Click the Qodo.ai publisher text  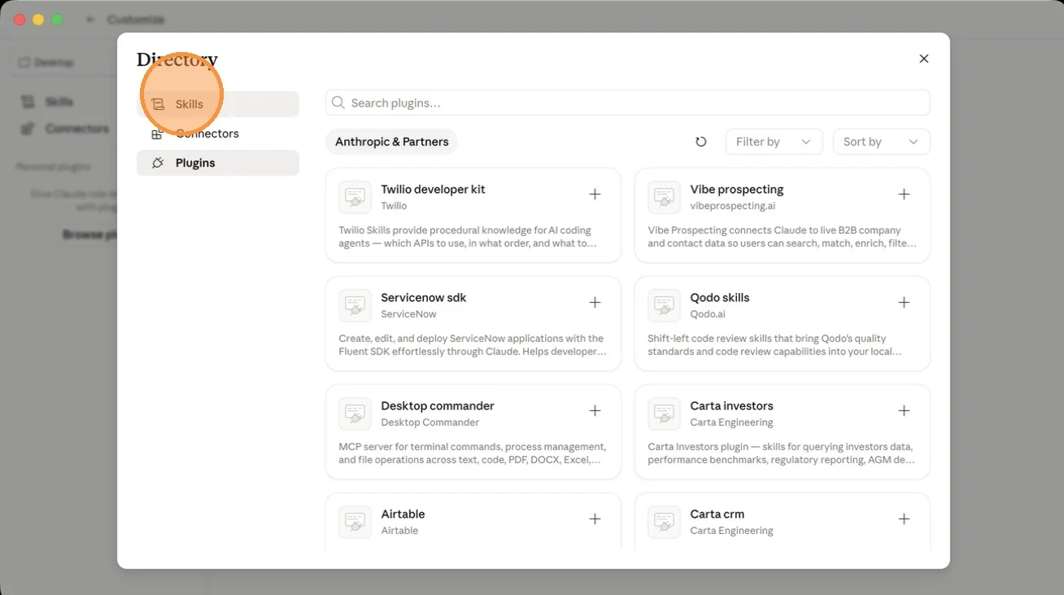(708, 314)
